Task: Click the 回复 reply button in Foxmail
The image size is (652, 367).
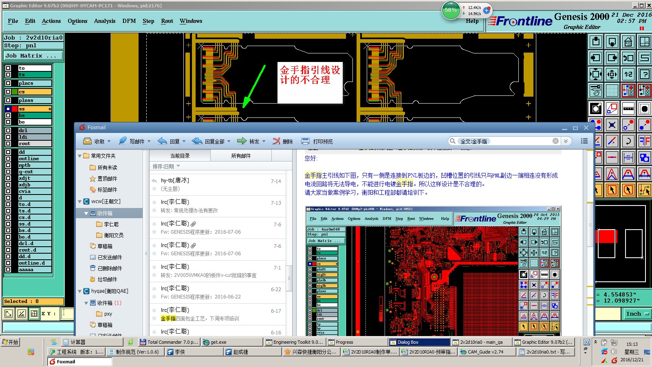Action: click(x=169, y=141)
